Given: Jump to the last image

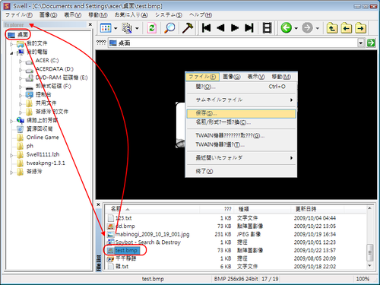Looking at the screenshot, I should coord(249,28).
